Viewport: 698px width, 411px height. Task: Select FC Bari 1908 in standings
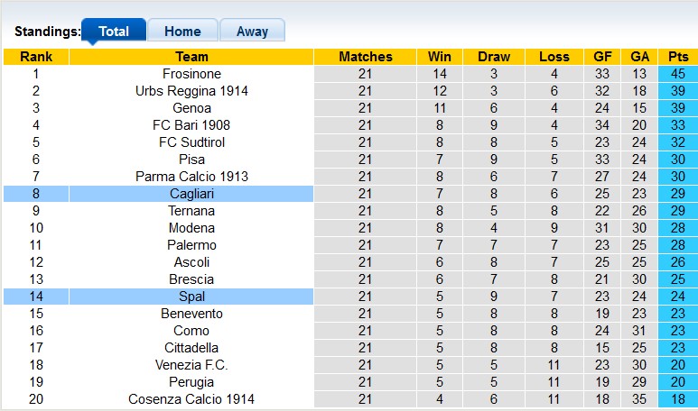(x=191, y=125)
